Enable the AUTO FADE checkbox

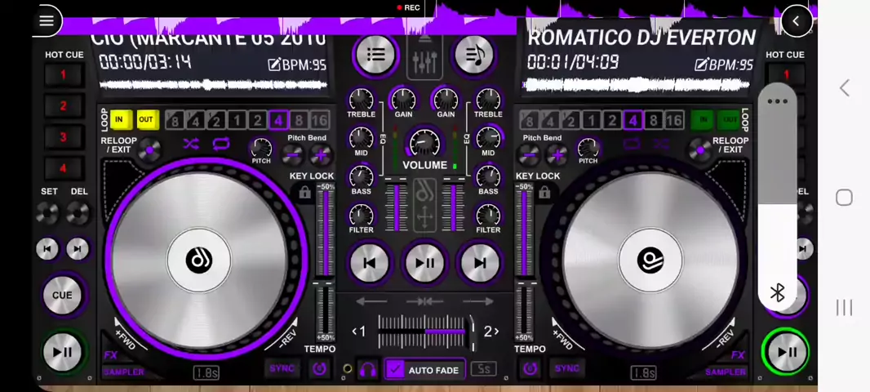point(396,370)
